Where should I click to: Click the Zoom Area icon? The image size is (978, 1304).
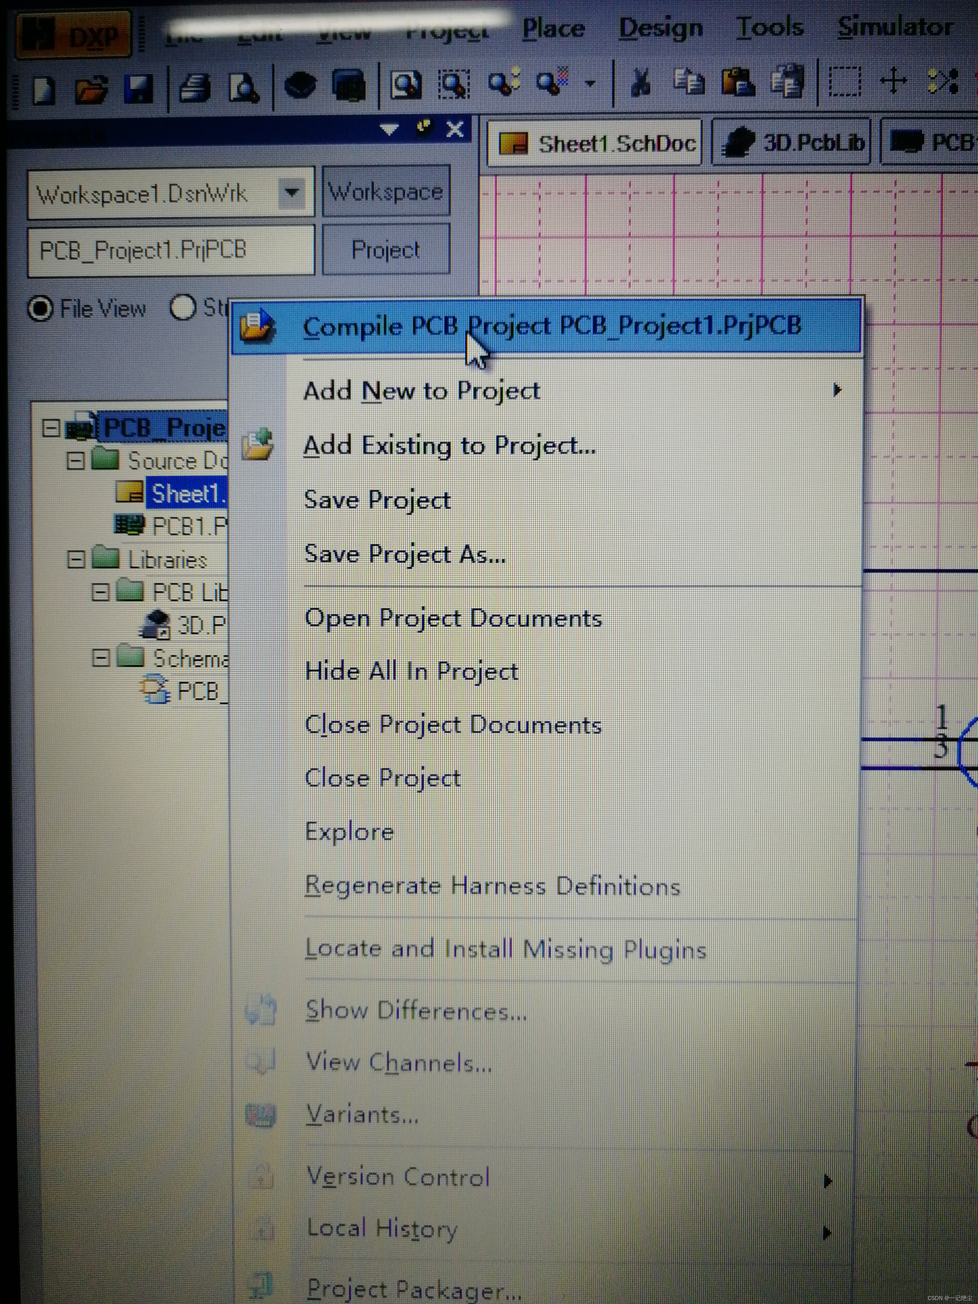pyautogui.click(x=453, y=84)
